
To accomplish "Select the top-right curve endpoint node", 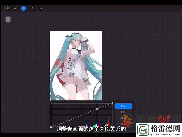I will 113,103.
